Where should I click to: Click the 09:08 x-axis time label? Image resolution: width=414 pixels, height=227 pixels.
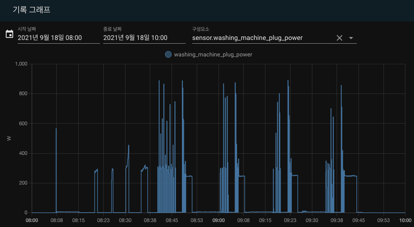pyautogui.click(x=244, y=220)
